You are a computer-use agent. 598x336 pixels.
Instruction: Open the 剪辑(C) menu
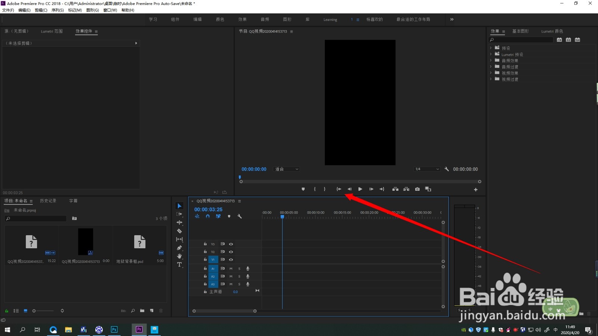click(x=41, y=10)
